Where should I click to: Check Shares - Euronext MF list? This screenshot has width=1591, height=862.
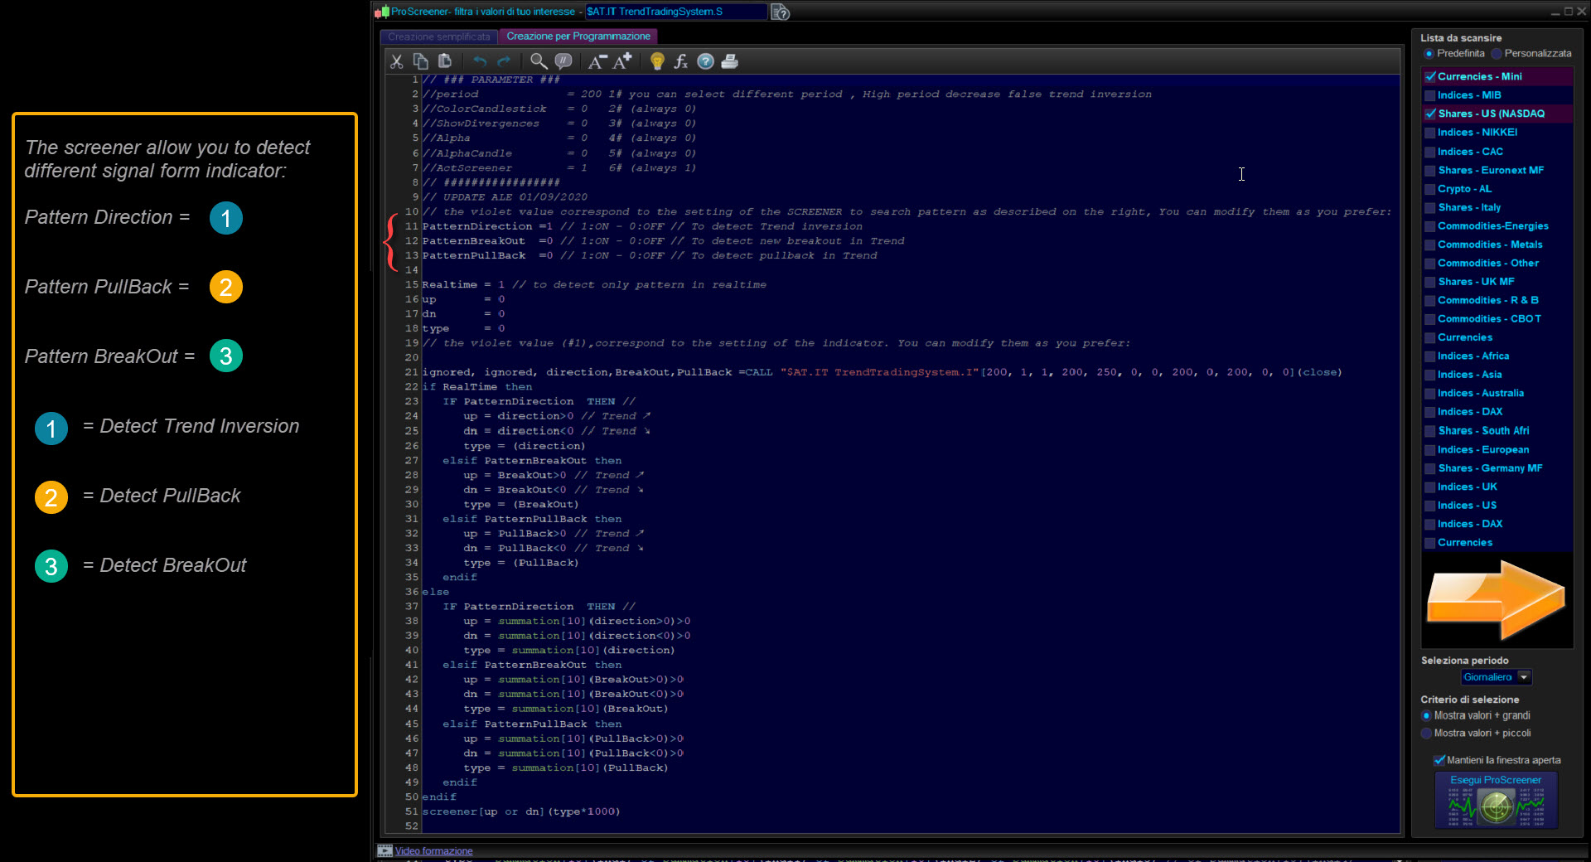pyautogui.click(x=1430, y=170)
